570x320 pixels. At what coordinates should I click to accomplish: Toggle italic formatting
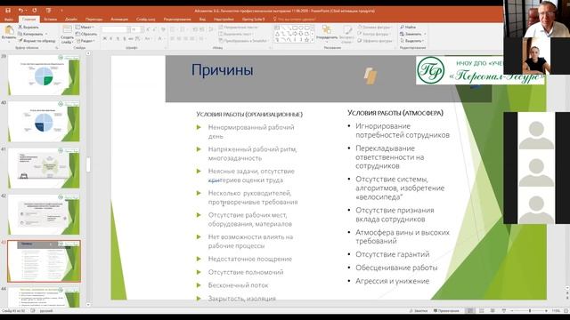[x=111, y=38]
